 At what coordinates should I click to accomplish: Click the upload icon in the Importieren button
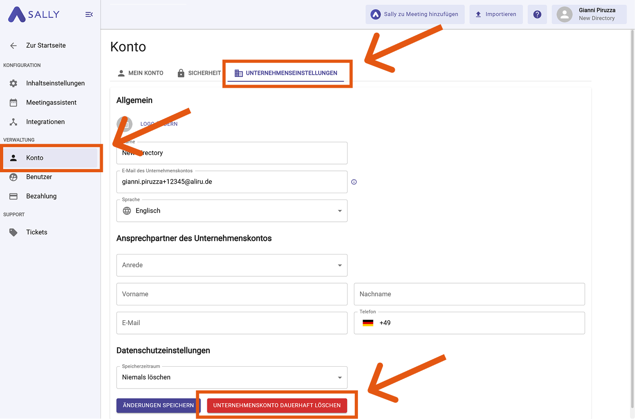[x=479, y=15]
